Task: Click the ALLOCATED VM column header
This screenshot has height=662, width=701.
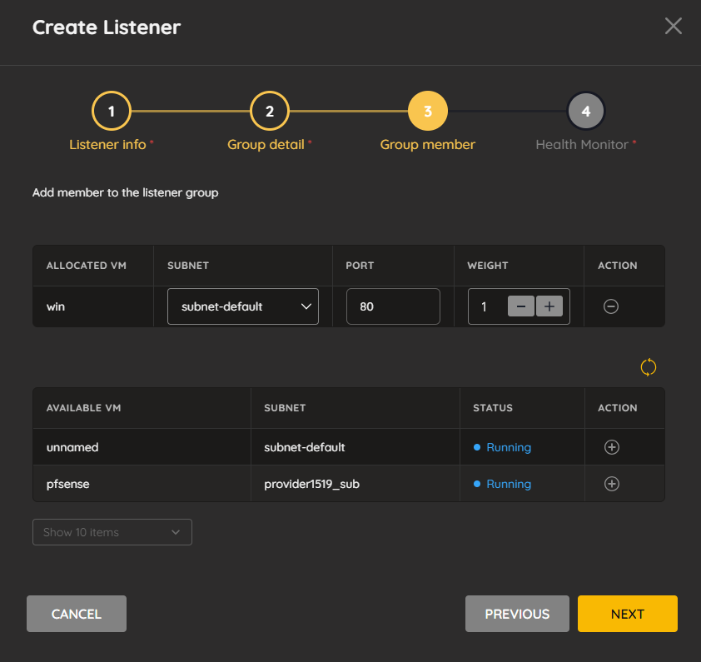Action: tap(87, 266)
